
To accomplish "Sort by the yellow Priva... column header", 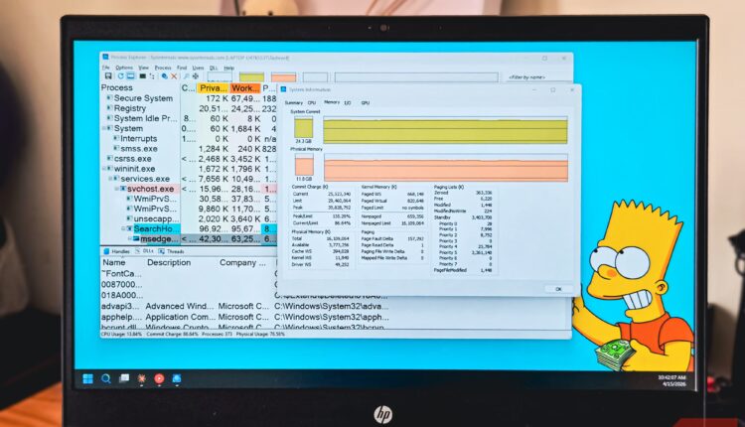I will click(x=213, y=88).
